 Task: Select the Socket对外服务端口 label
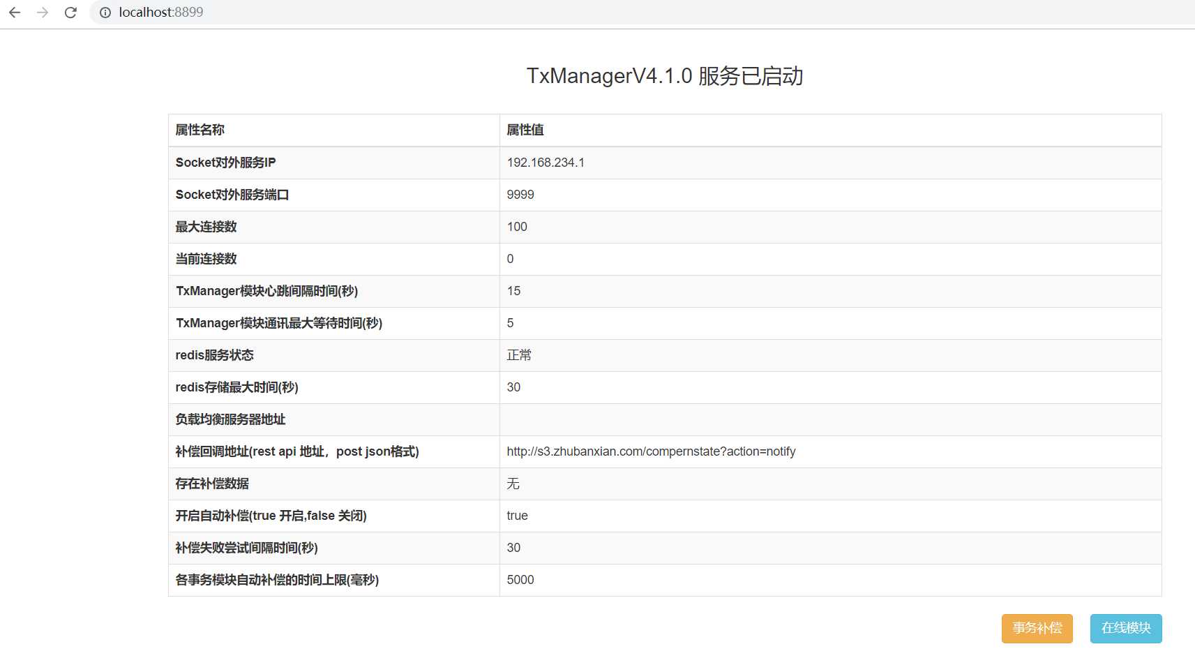[232, 195]
